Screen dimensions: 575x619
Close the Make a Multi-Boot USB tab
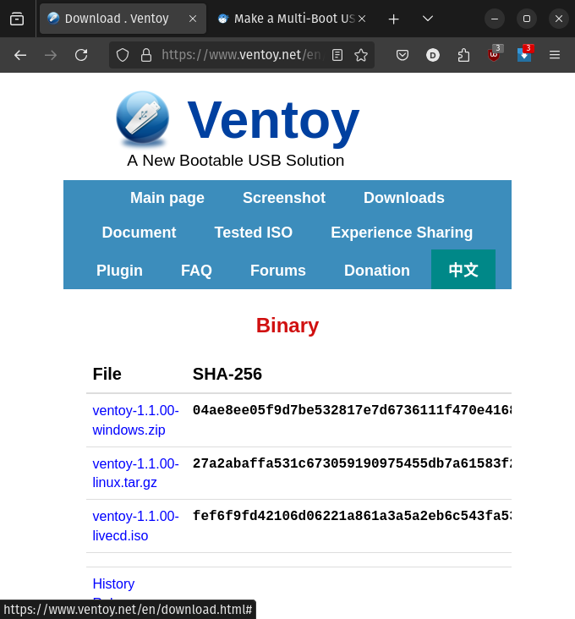click(362, 19)
